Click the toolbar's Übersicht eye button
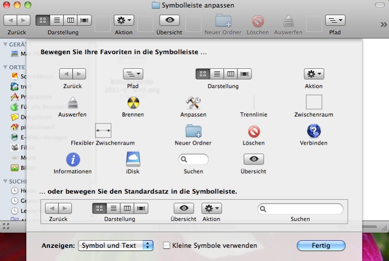The image size is (389, 261). click(x=169, y=20)
